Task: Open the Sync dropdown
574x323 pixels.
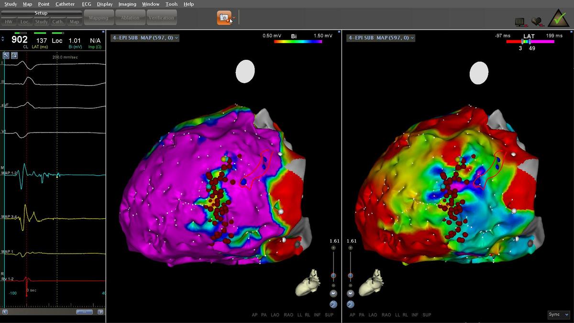Action: (559, 314)
